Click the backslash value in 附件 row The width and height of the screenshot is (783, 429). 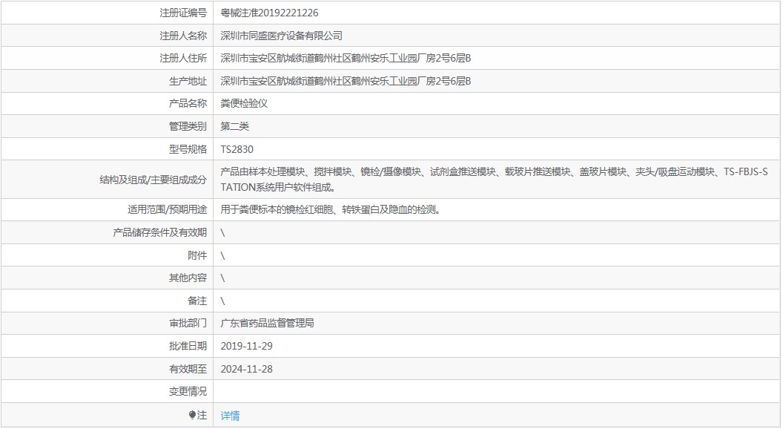[x=222, y=256]
